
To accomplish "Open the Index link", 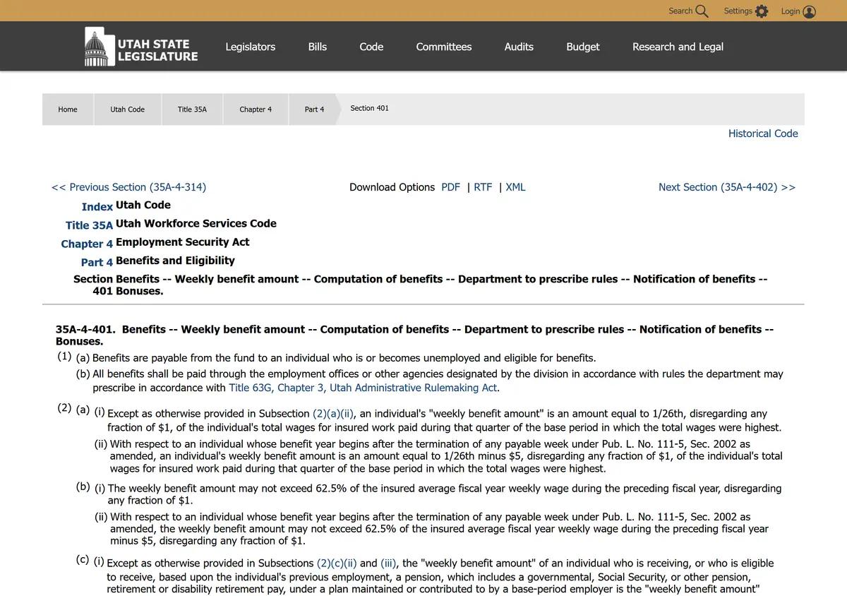I will coord(97,207).
